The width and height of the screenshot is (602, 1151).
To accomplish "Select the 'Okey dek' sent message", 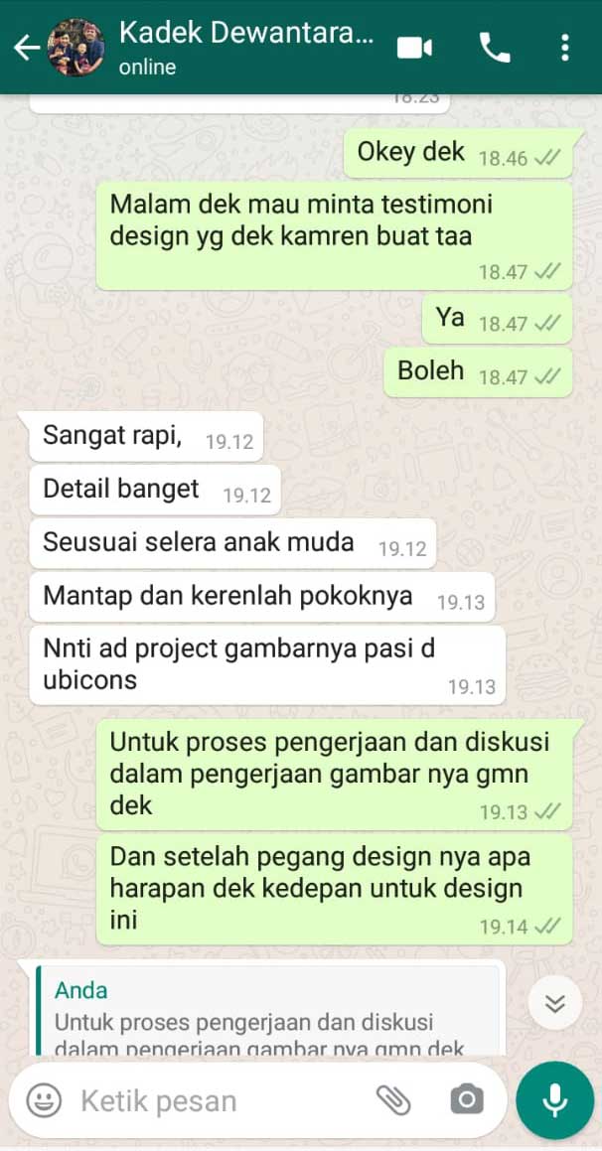I will point(458,153).
